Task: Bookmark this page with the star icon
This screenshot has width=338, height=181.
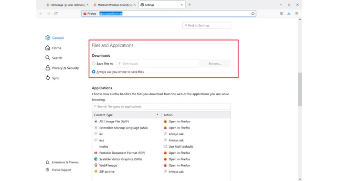Action: (x=253, y=13)
